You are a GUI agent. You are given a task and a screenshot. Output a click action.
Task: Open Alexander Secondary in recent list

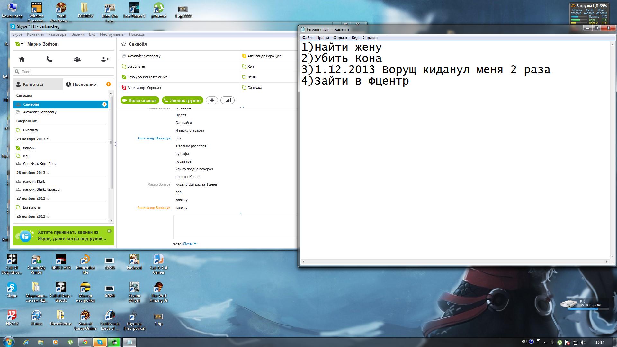pos(61,112)
